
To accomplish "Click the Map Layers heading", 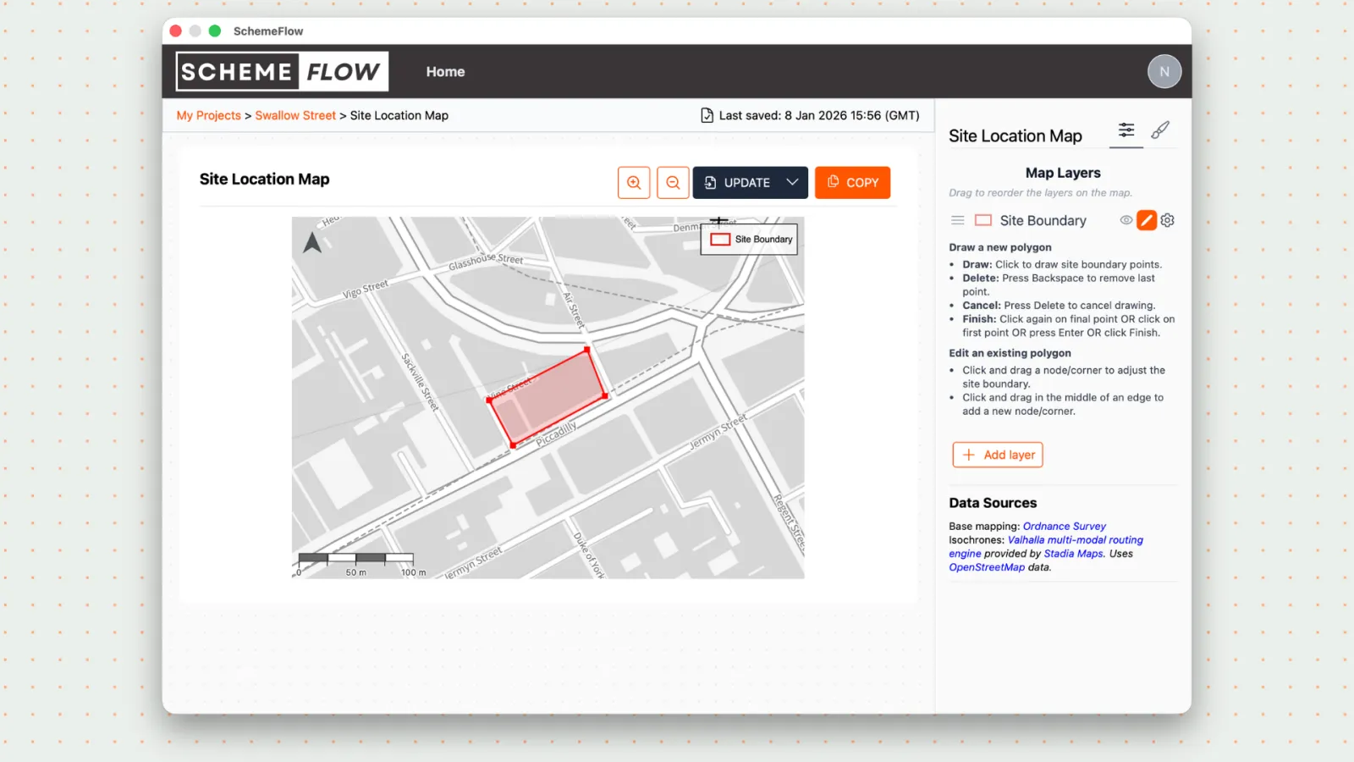I will pyautogui.click(x=1063, y=173).
